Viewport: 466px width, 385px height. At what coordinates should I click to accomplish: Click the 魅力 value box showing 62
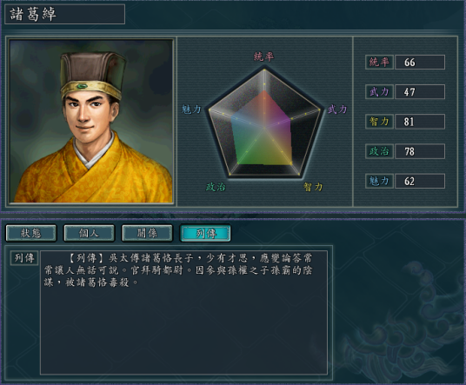(x=420, y=181)
